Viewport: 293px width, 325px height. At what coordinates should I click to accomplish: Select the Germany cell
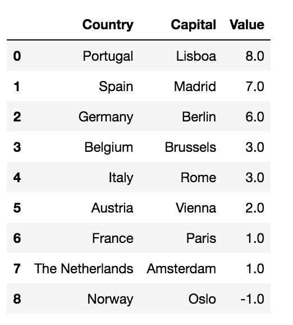point(106,117)
